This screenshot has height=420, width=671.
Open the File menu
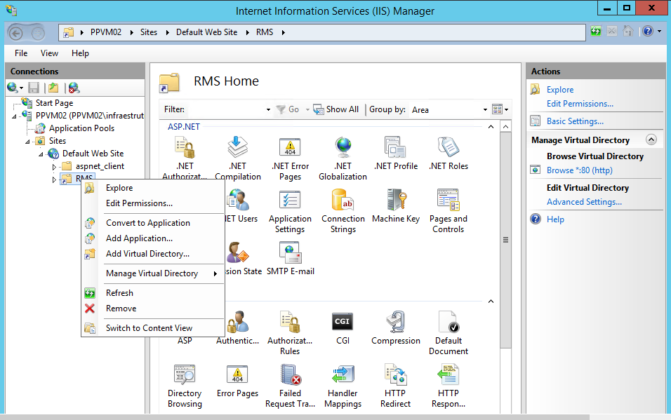coord(21,53)
